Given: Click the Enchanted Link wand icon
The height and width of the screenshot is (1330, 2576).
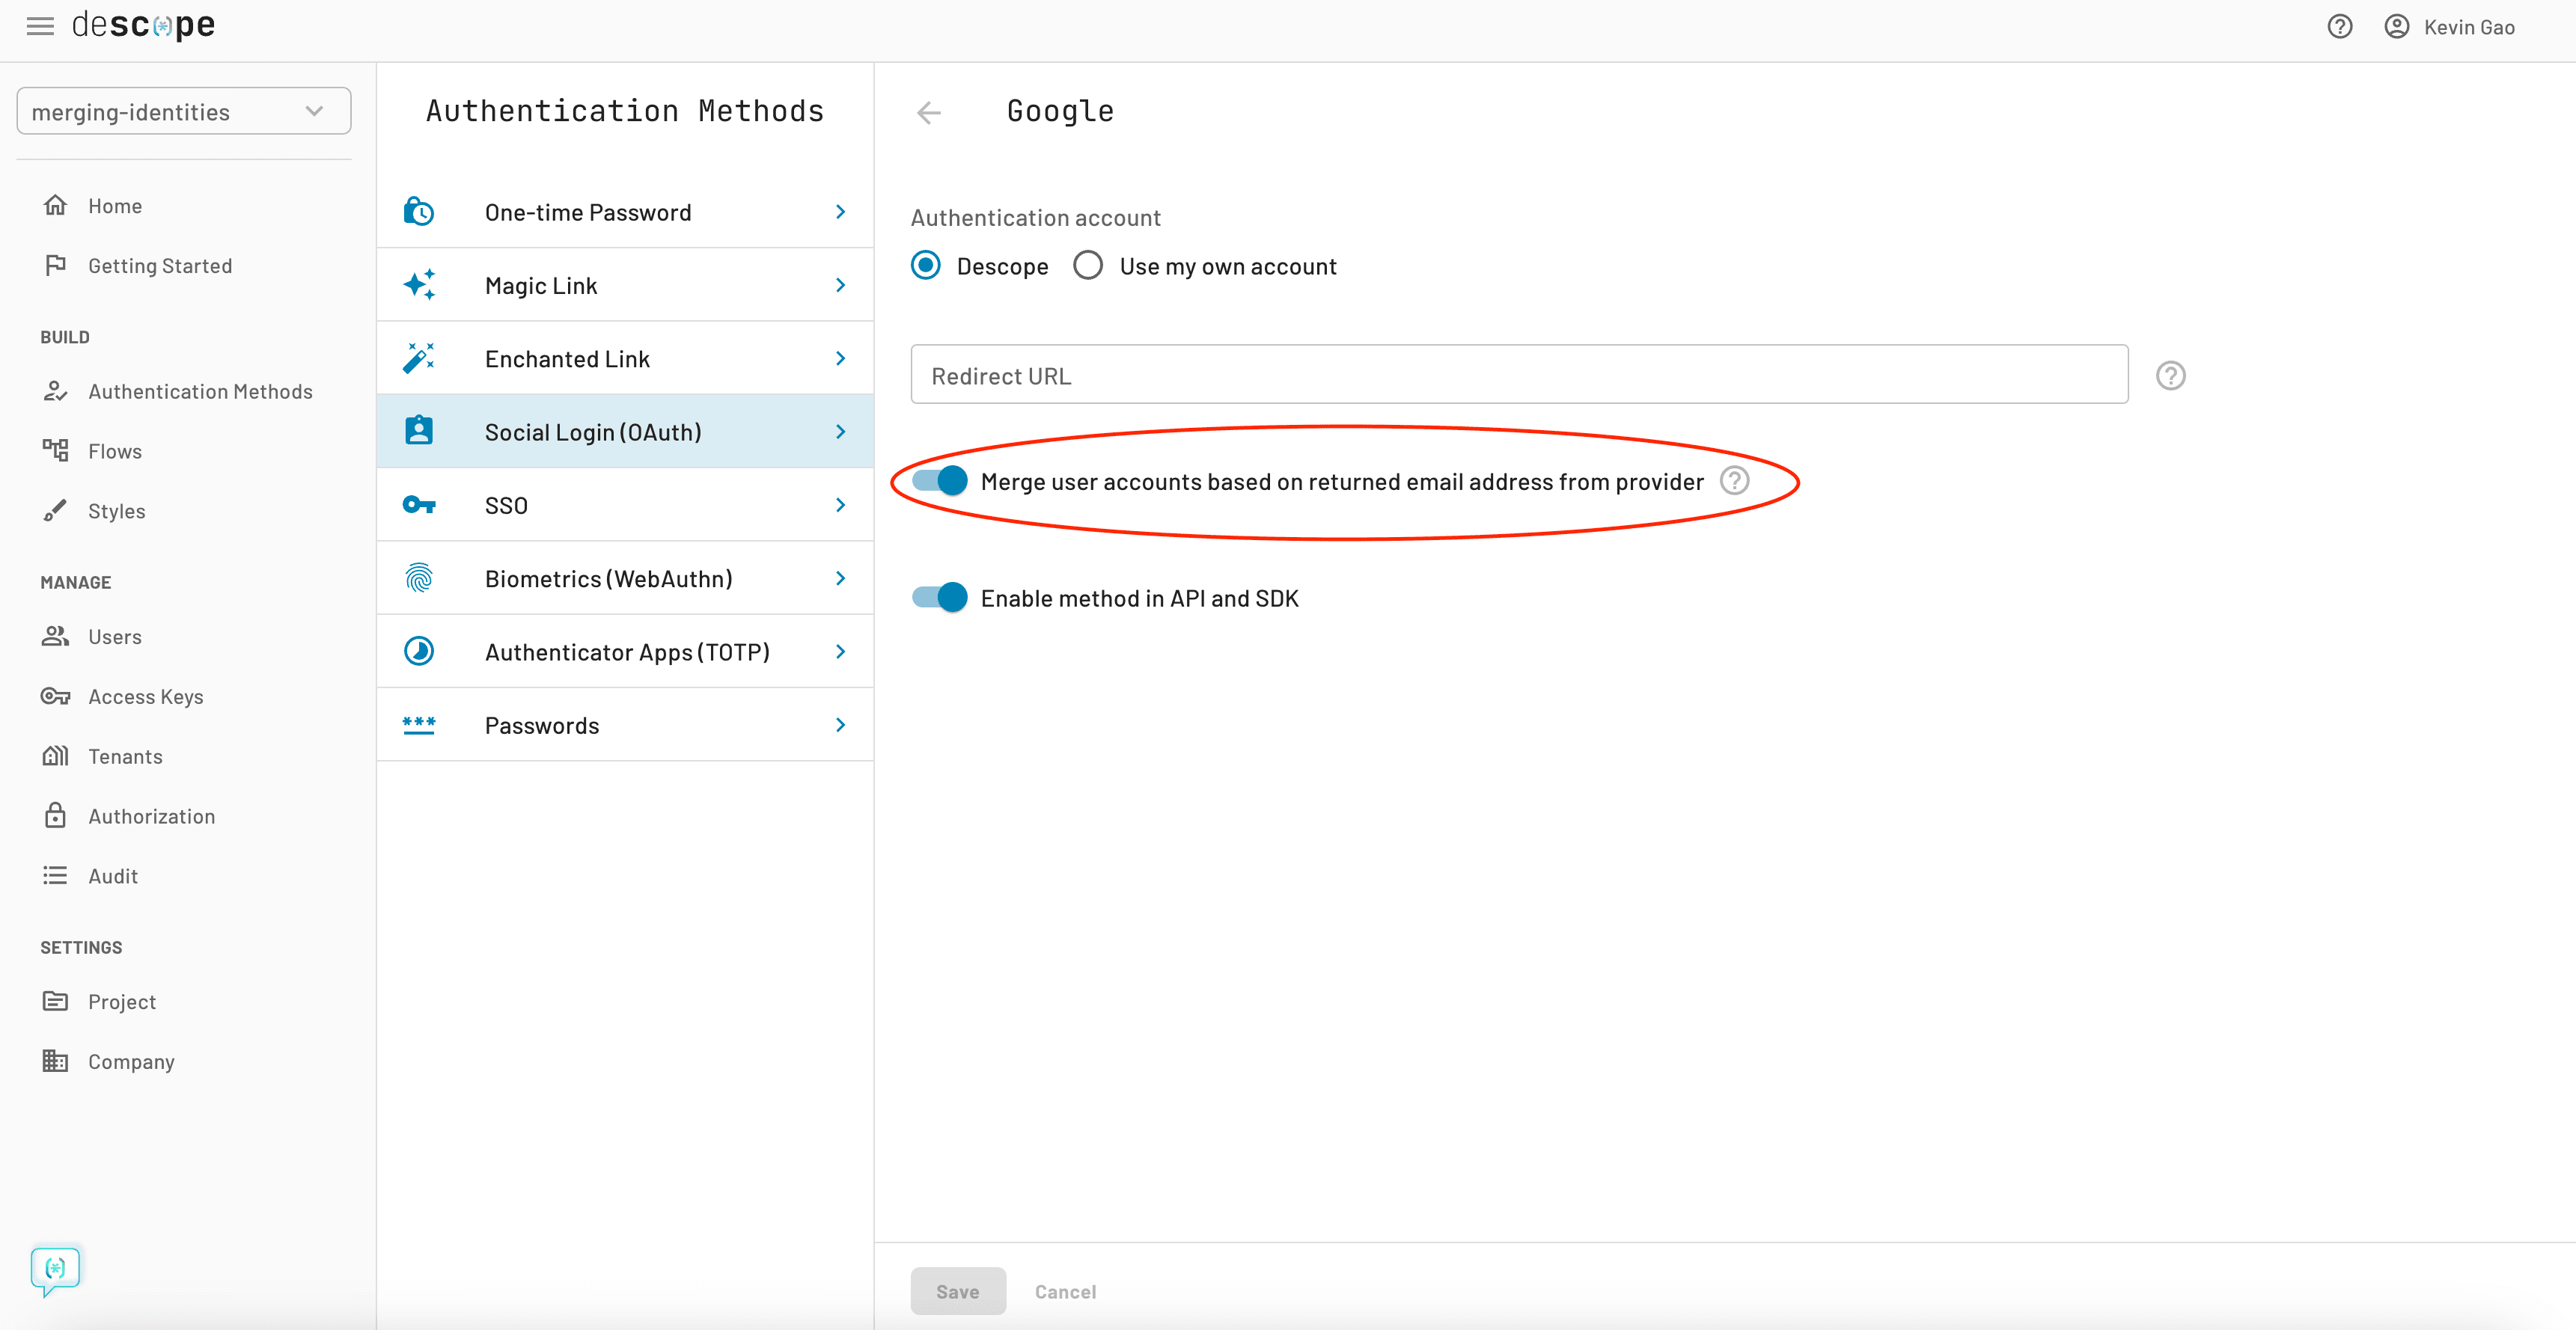Looking at the screenshot, I should (419, 357).
